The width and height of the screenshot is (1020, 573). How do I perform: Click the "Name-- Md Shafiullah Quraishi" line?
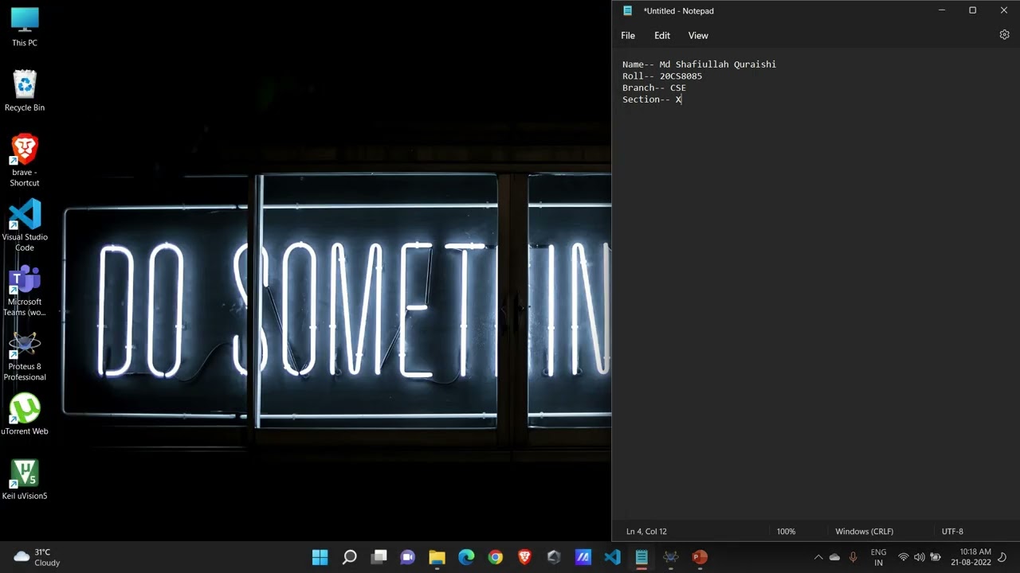coord(699,64)
